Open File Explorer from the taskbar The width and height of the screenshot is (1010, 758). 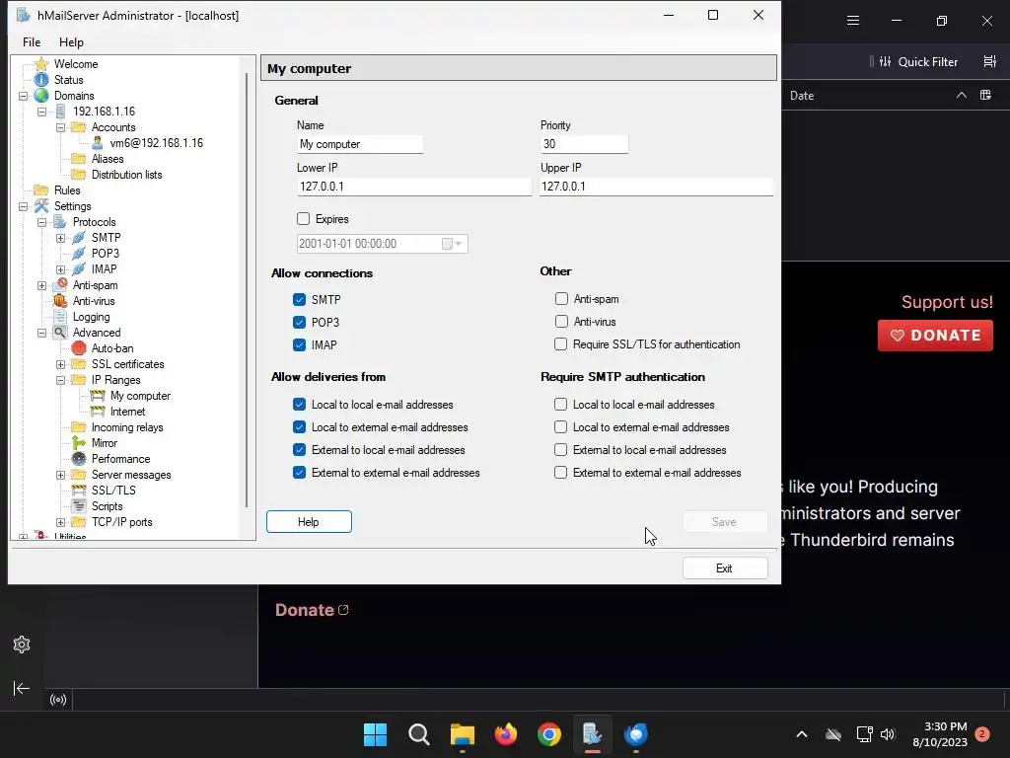point(463,734)
